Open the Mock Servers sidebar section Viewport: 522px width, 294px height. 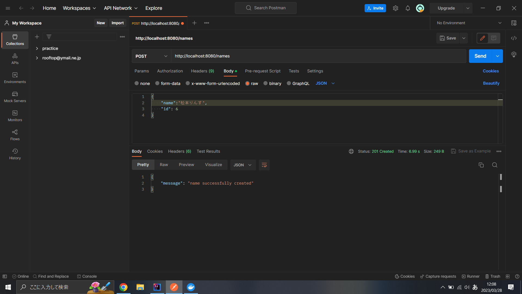point(15,97)
